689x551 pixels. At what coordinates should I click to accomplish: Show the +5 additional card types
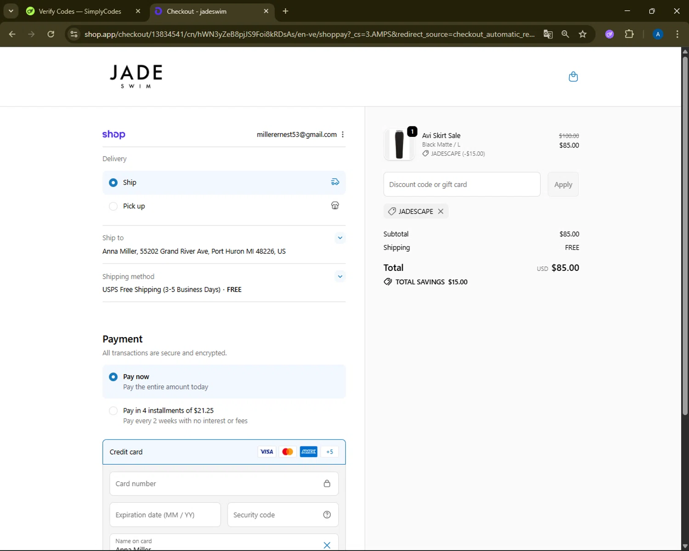tap(329, 452)
